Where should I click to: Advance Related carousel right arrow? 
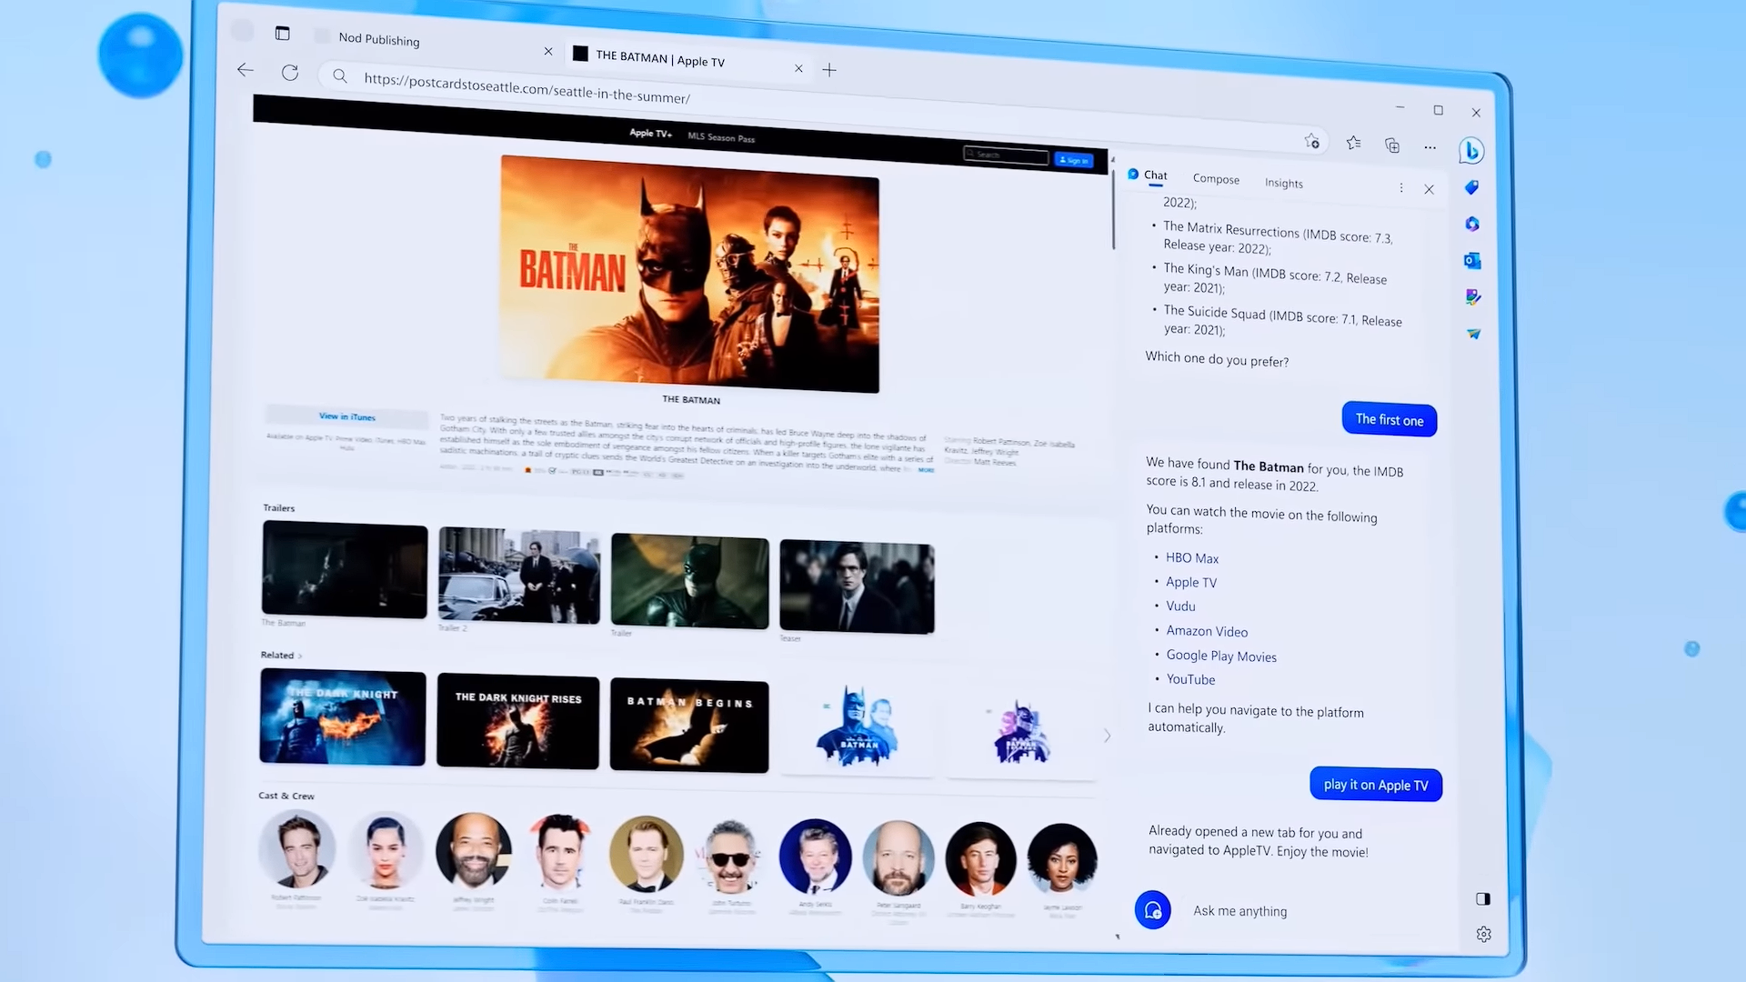1107,736
